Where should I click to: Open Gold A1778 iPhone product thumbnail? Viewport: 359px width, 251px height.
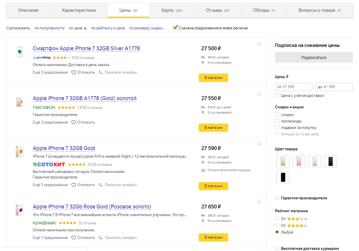[19, 102]
